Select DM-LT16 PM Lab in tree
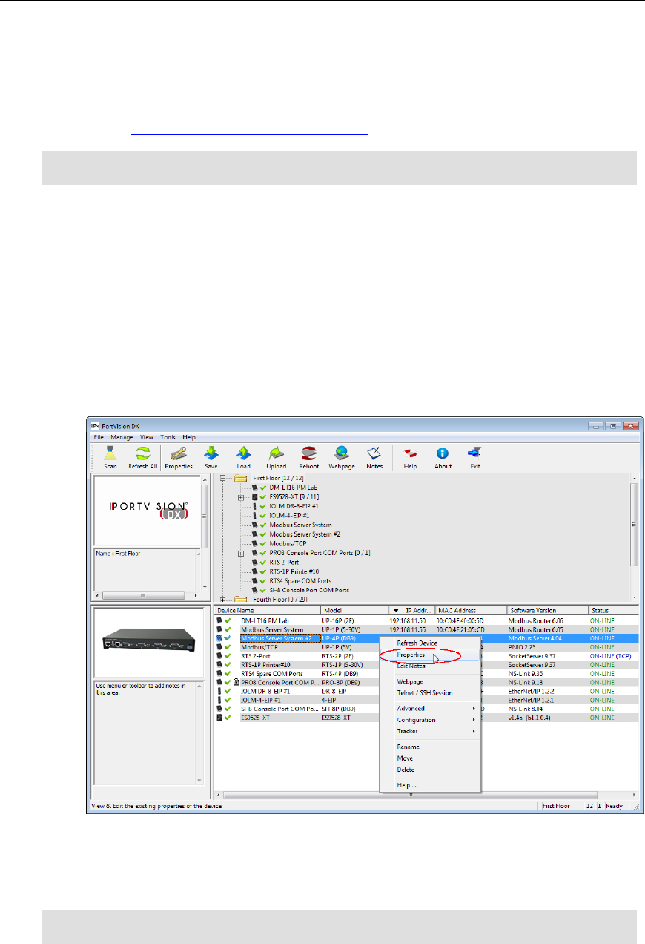Image resolution: width=645 pixels, height=944 pixels. click(x=293, y=487)
